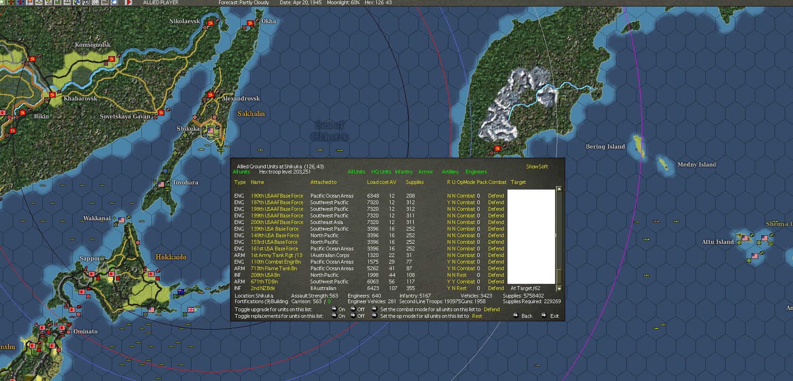Screen dimensions: 793x381
Task: Toggle OpMode Rest for 208th USA Bn
Action: click(462, 275)
